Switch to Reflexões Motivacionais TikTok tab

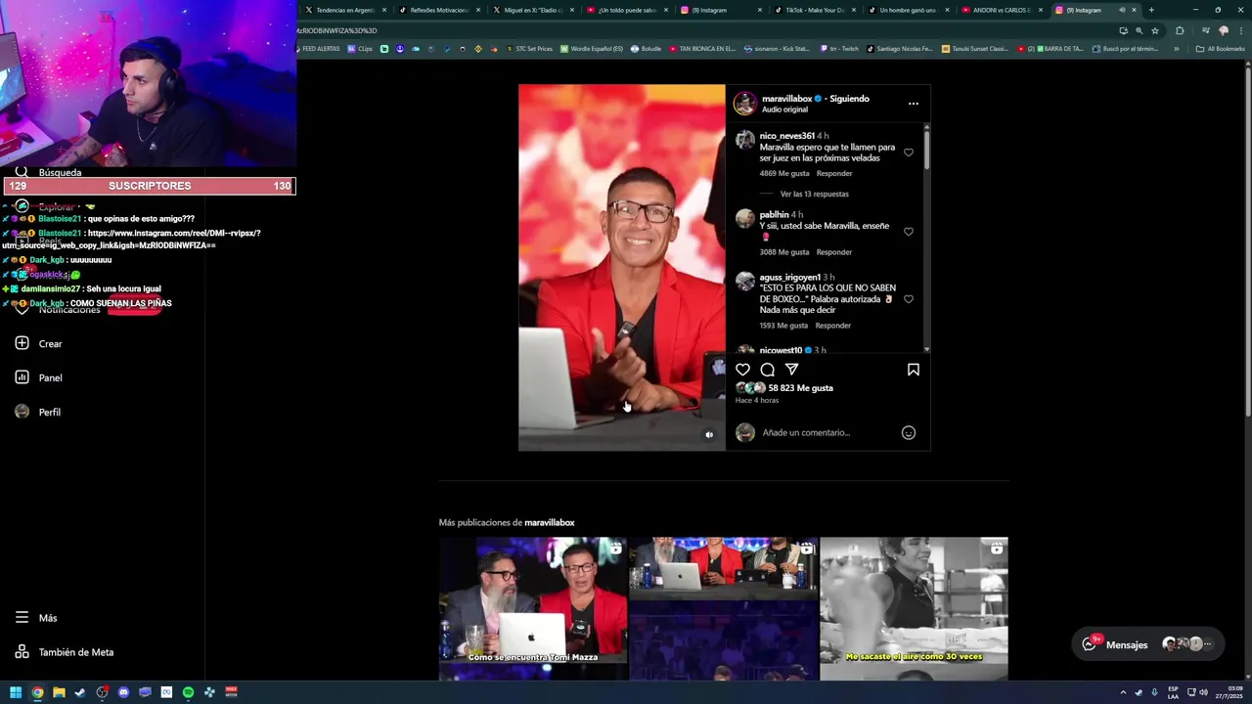pos(438,10)
